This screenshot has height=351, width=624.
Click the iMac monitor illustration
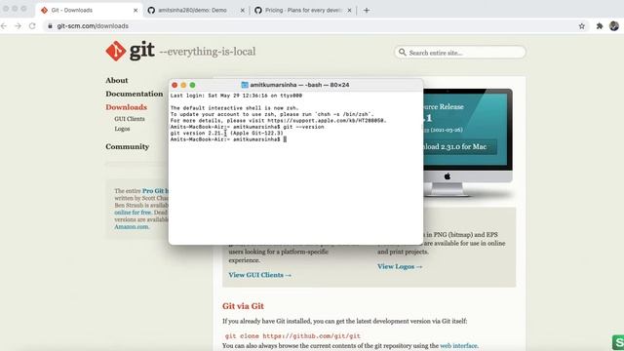tap(468, 143)
